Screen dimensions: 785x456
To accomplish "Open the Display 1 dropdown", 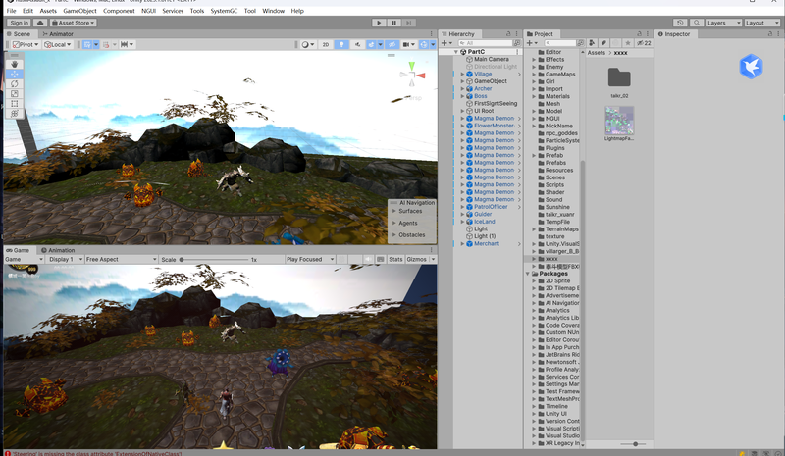I will (x=65, y=259).
